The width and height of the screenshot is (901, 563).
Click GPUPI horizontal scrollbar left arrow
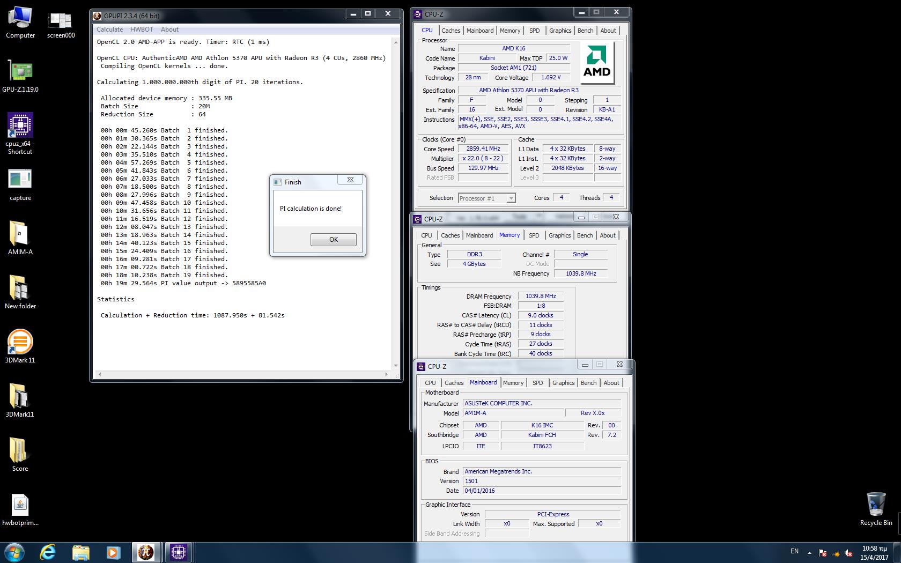(99, 374)
